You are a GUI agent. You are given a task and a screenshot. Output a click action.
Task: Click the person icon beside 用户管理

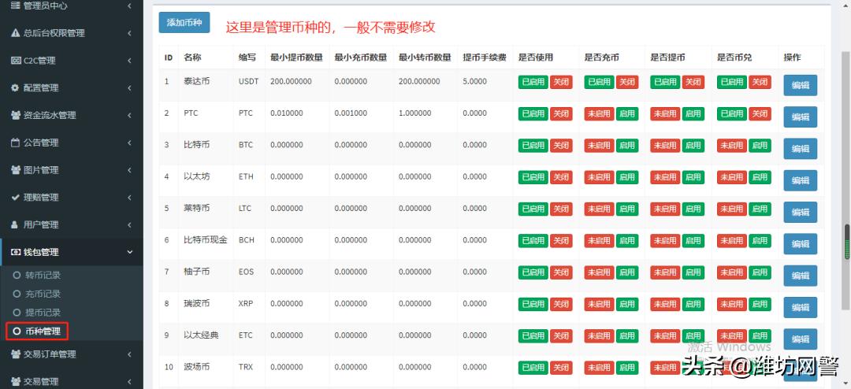click(16, 224)
